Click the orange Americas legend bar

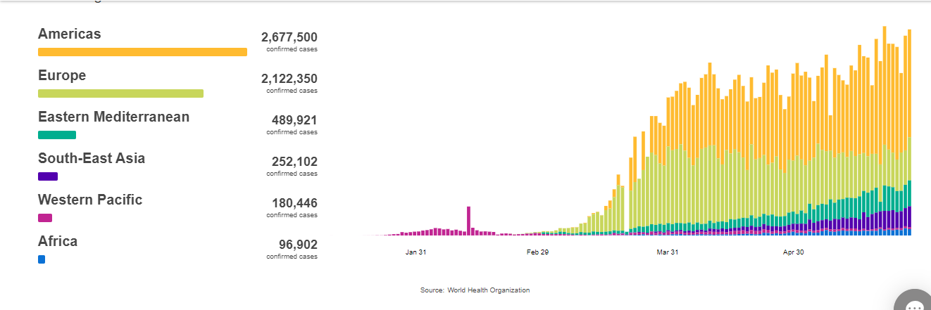142,52
